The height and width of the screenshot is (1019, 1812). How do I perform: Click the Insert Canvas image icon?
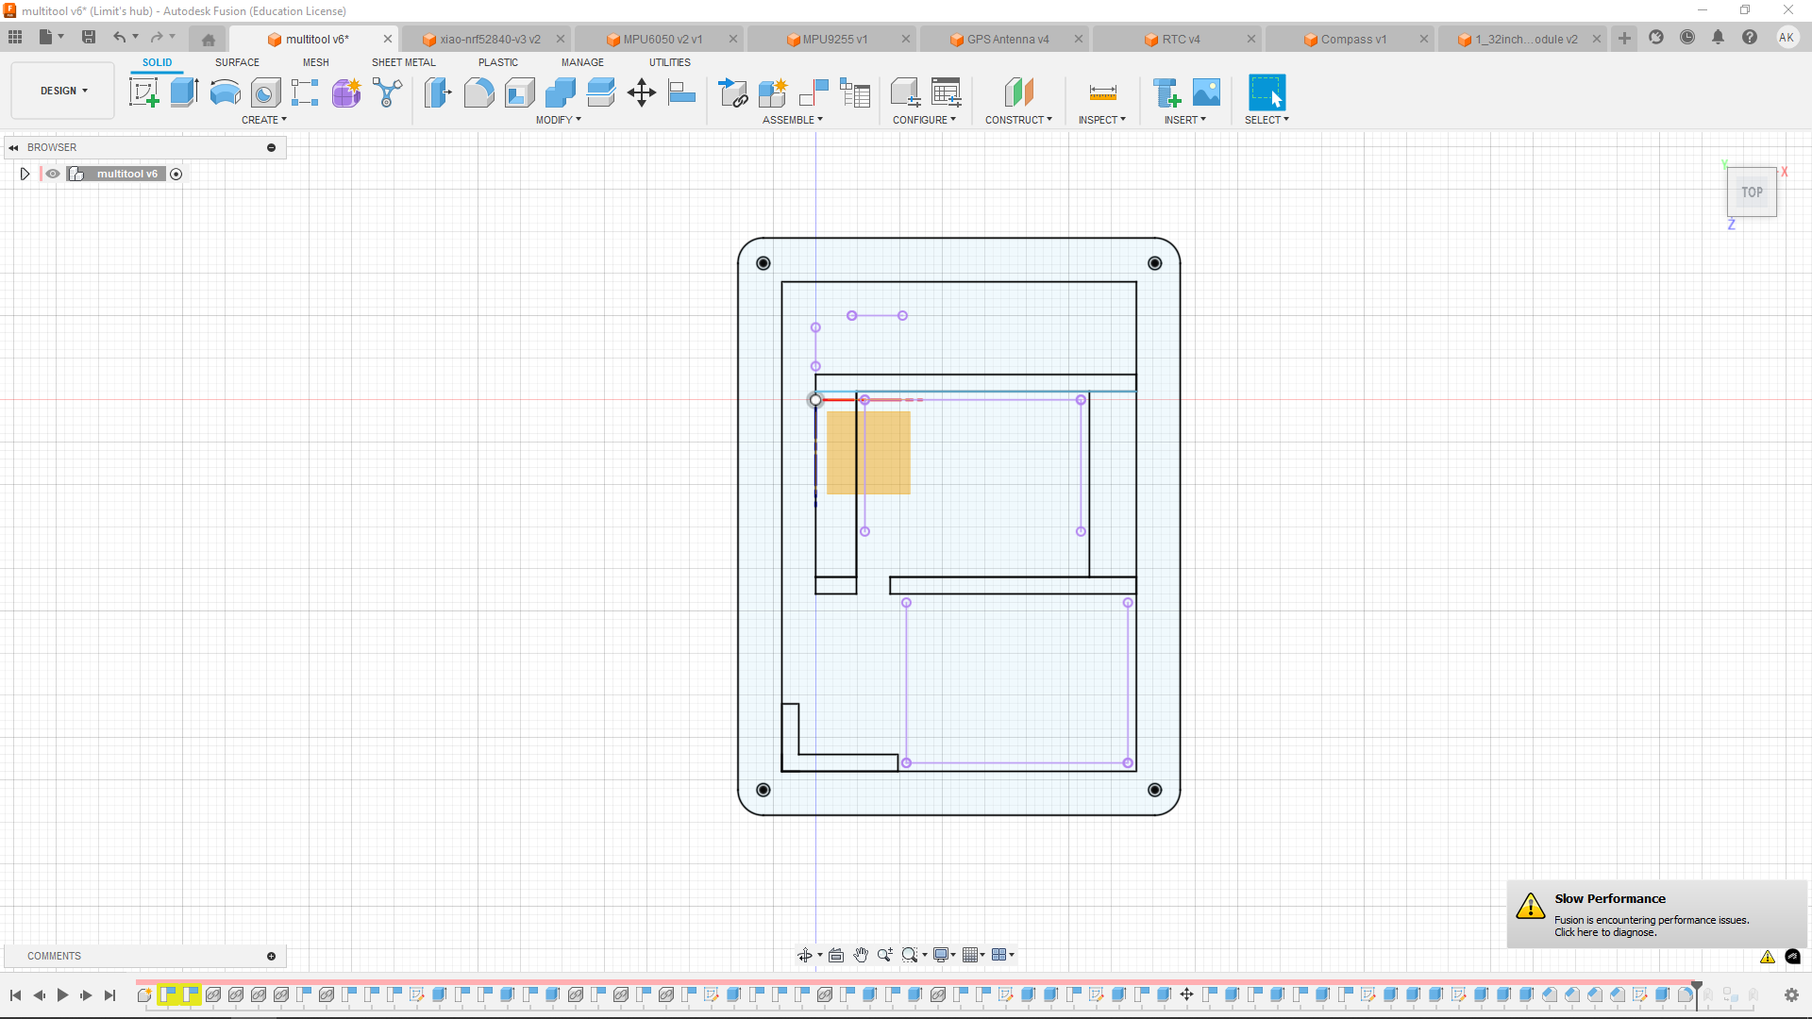pos(1206,92)
